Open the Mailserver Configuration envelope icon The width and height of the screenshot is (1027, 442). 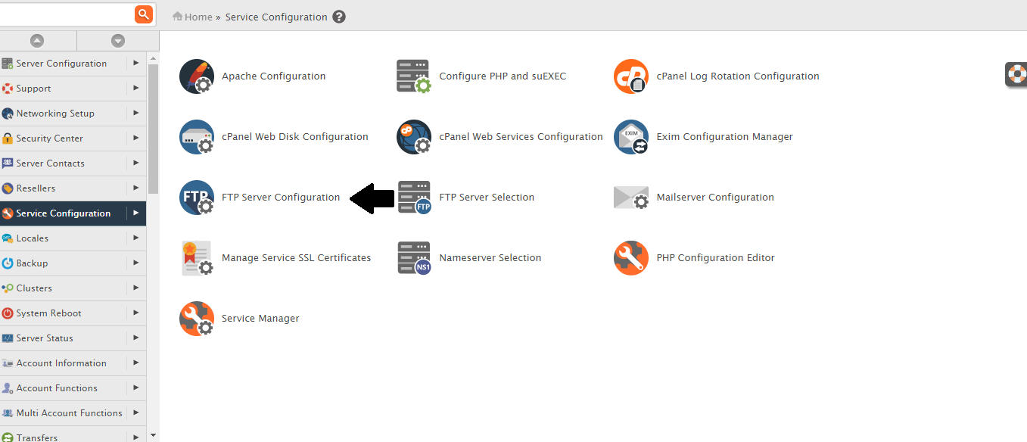(631, 198)
